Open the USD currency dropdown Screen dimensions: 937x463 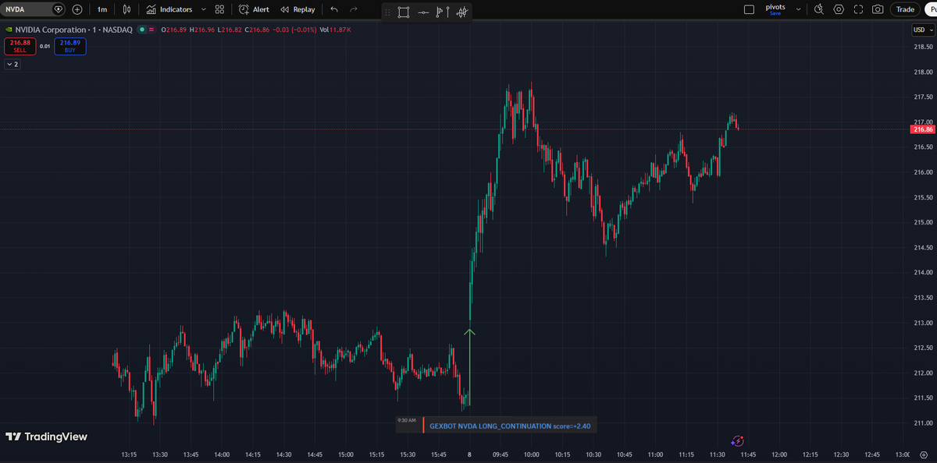point(922,30)
